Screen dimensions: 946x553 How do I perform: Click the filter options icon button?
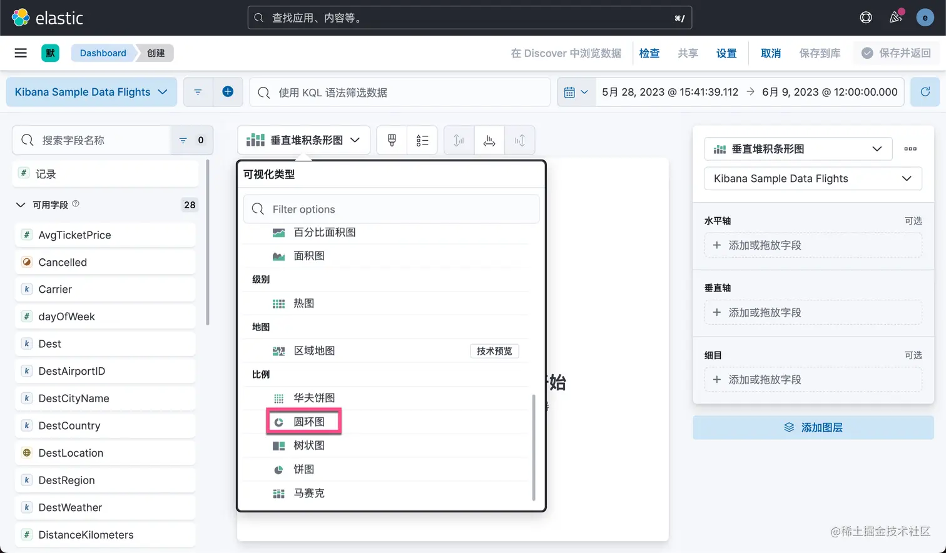click(198, 92)
